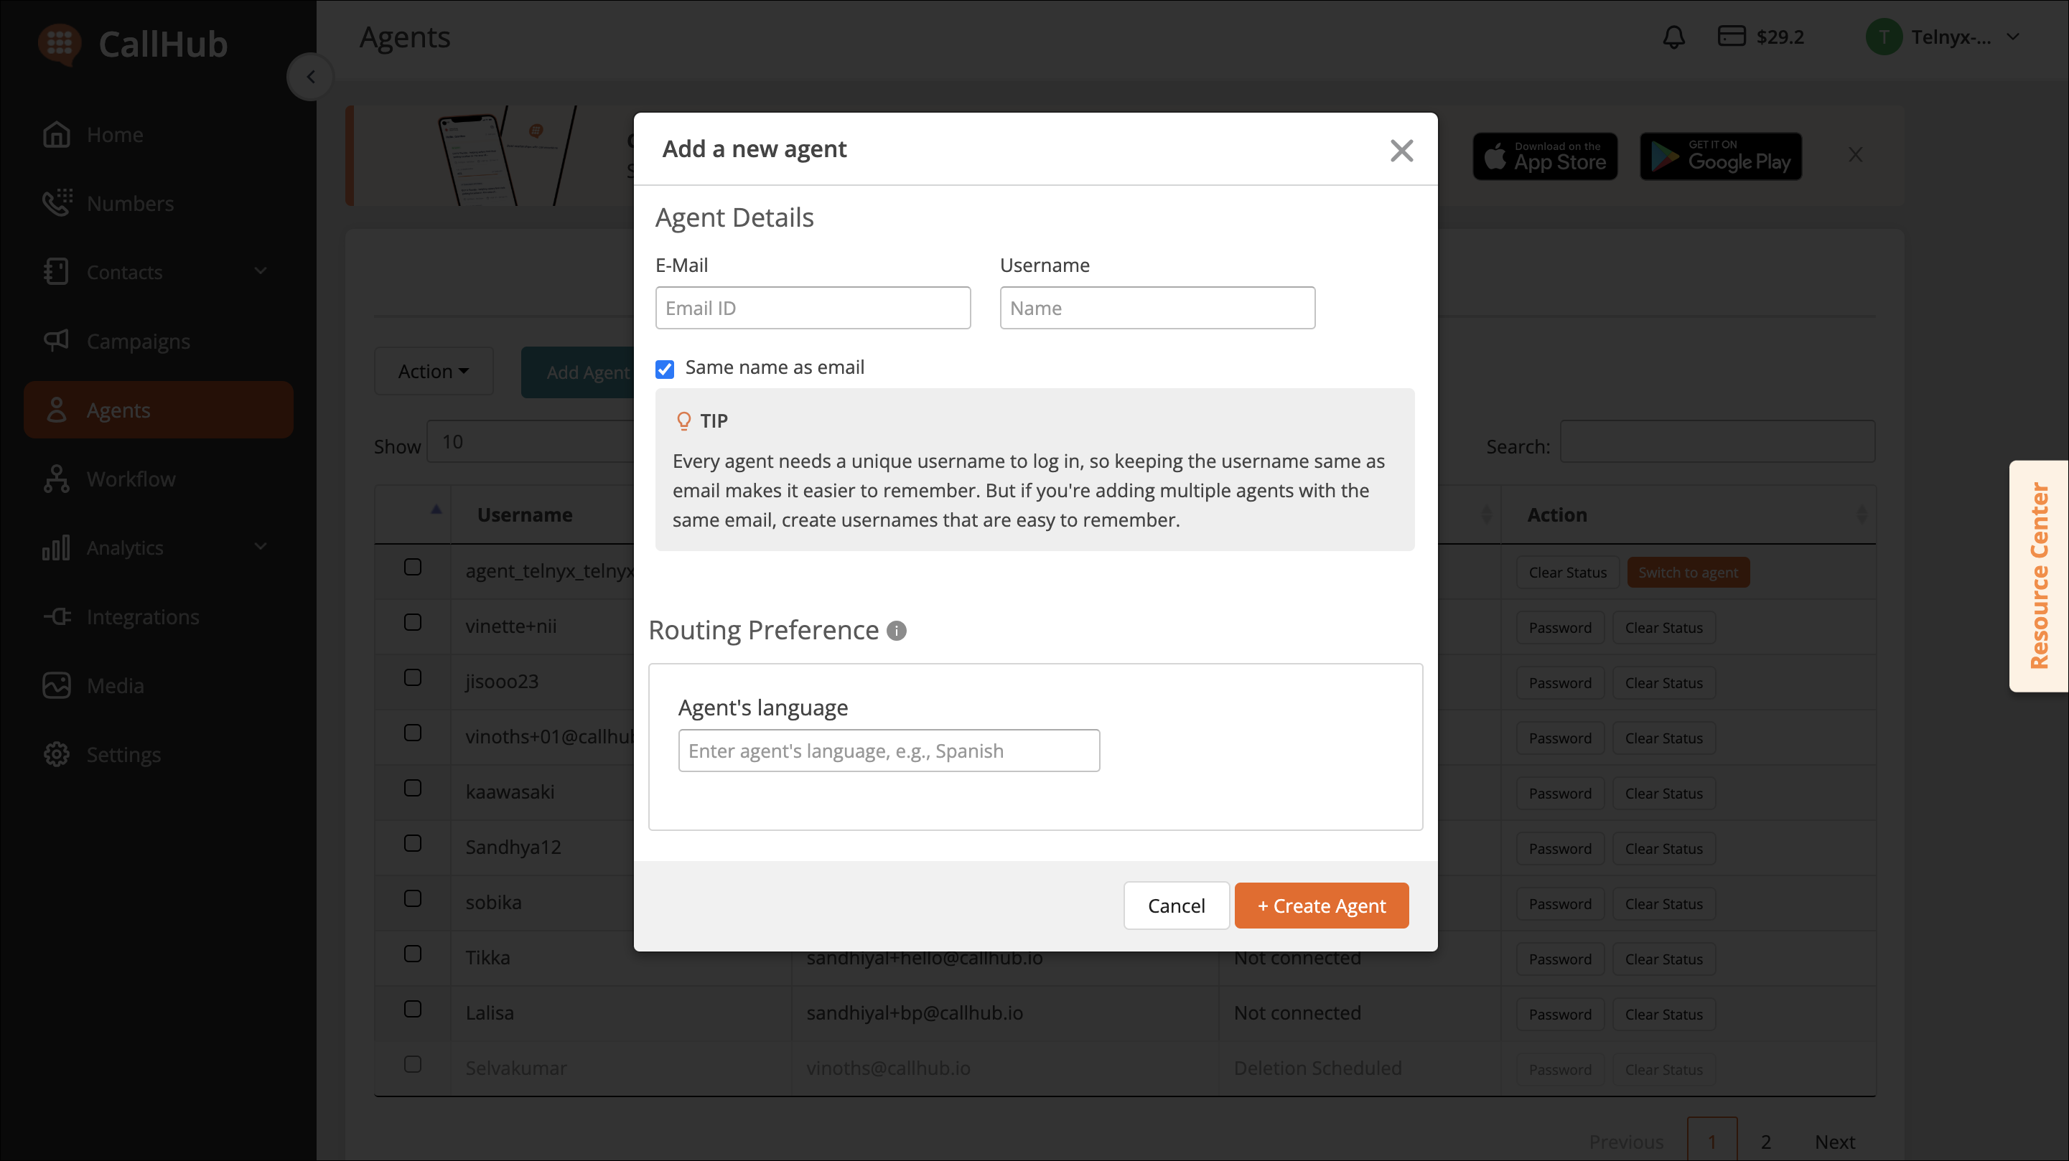Click the E-Mail input field

(813, 309)
